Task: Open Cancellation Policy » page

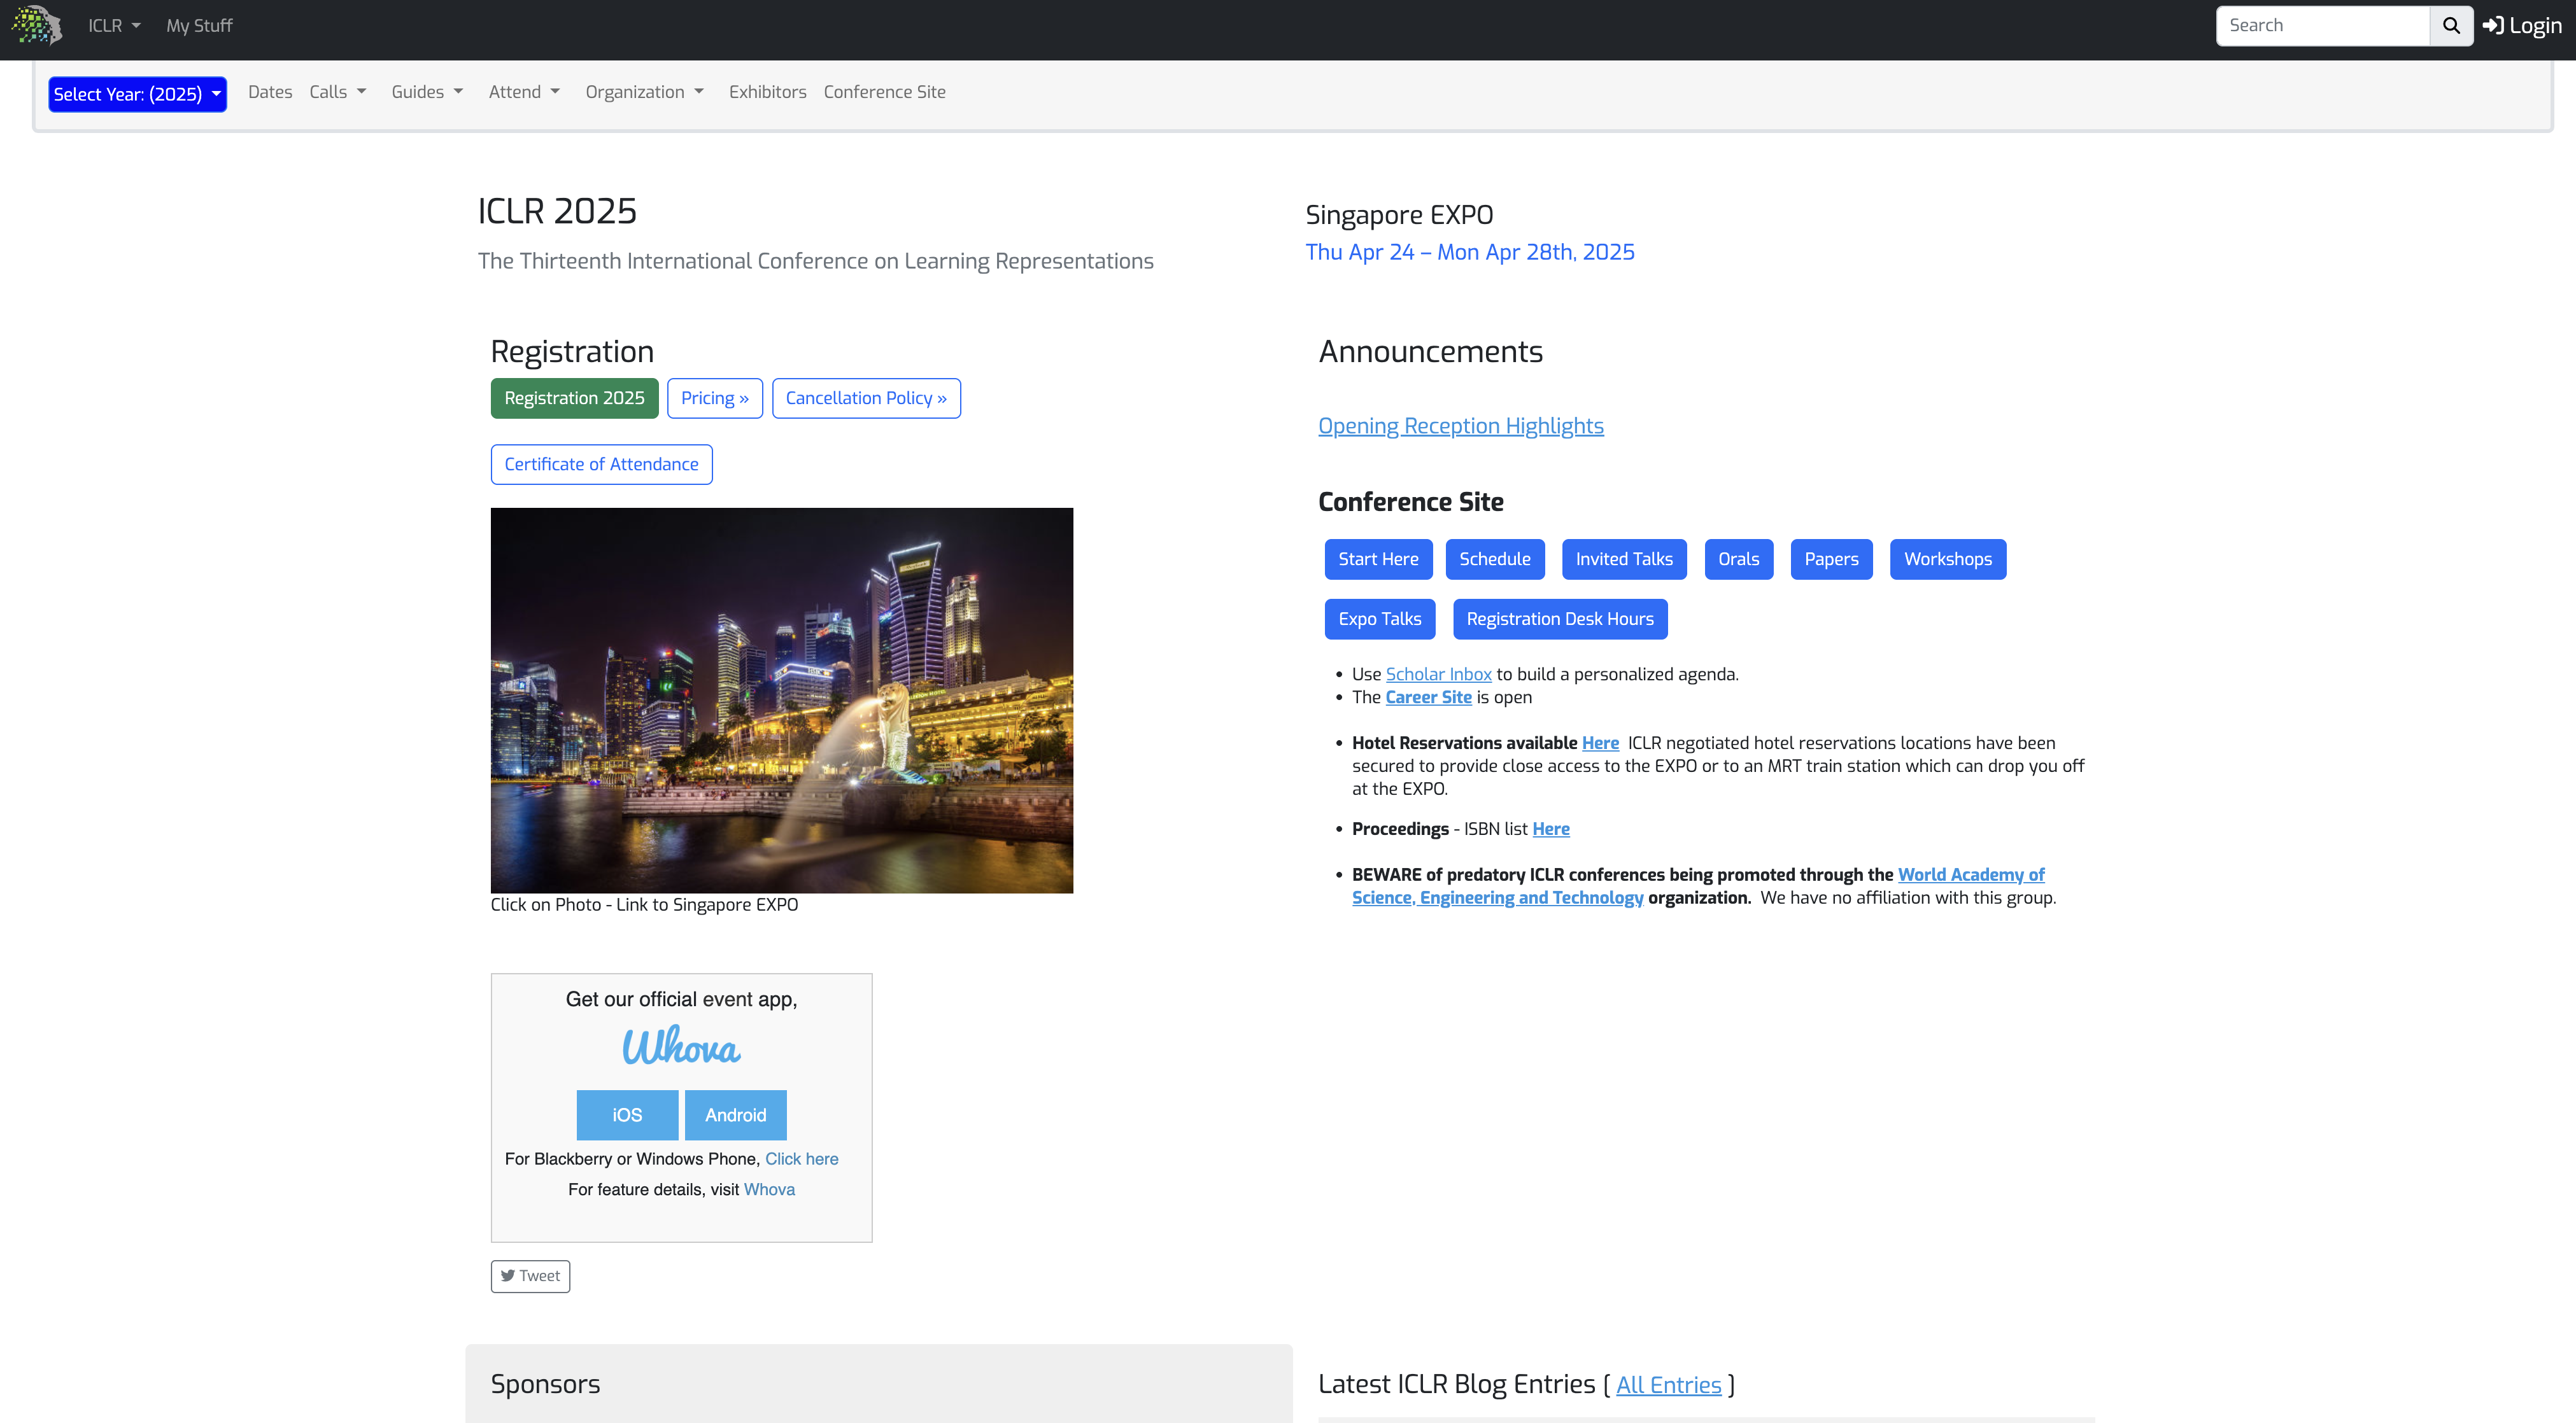Action: [x=866, y=398]
